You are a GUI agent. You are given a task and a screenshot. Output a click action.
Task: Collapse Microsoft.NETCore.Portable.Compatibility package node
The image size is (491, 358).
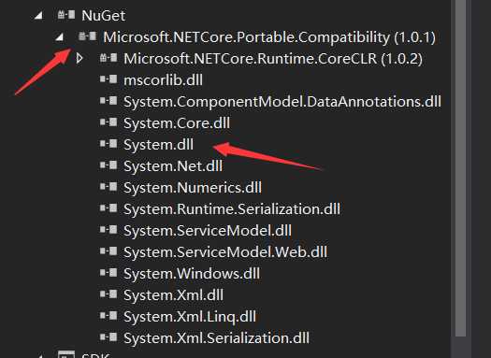[60, 37]
